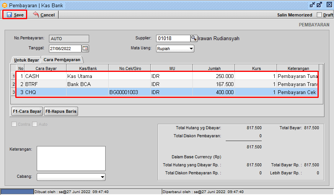Toggle the Auto checkbox

click(x=34, y=124)
